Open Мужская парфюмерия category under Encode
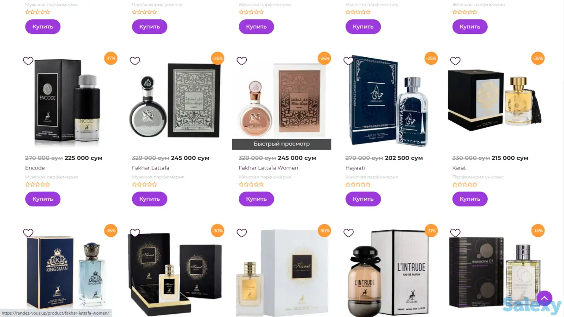The image size is (564, 317). click(x=52, y=177)
